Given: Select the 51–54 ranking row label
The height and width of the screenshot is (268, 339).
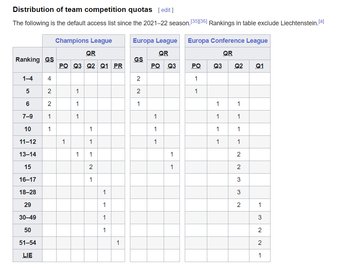Looking at the screenshot, I should click(x=27, y=243).
